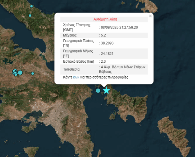Click the 'Αυτόματη λύση' header text
This screenshot has width=195, height=157.
tap(105, 19)
